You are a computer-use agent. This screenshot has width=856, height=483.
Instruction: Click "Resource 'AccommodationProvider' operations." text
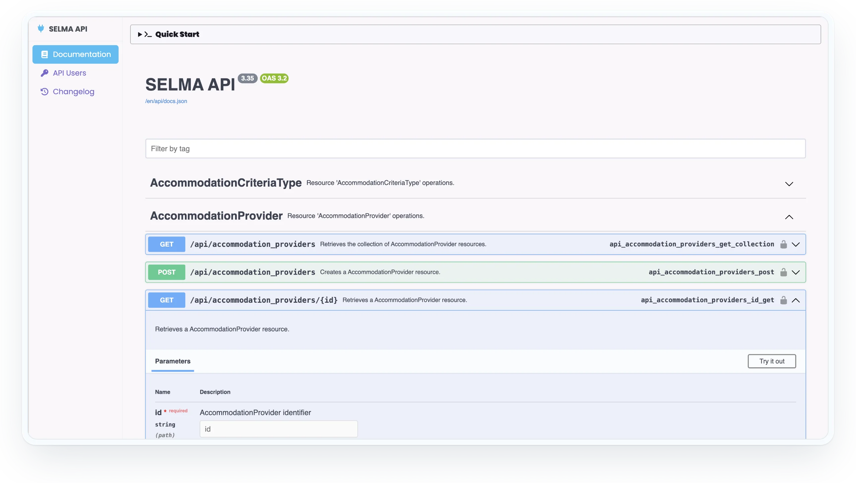tap(356, 216)
